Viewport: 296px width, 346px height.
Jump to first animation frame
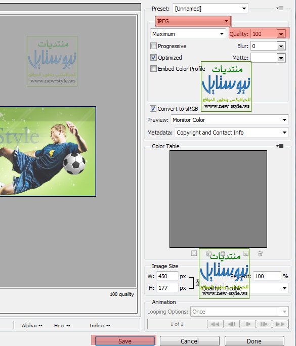tap(215, 324)
